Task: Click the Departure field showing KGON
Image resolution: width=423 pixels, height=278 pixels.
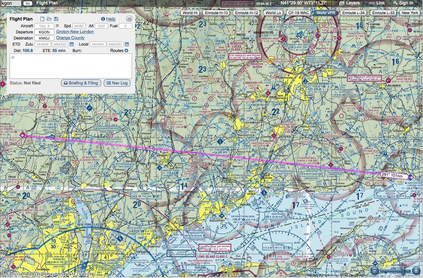Action: pyautogui.click(x=44, y=32)
